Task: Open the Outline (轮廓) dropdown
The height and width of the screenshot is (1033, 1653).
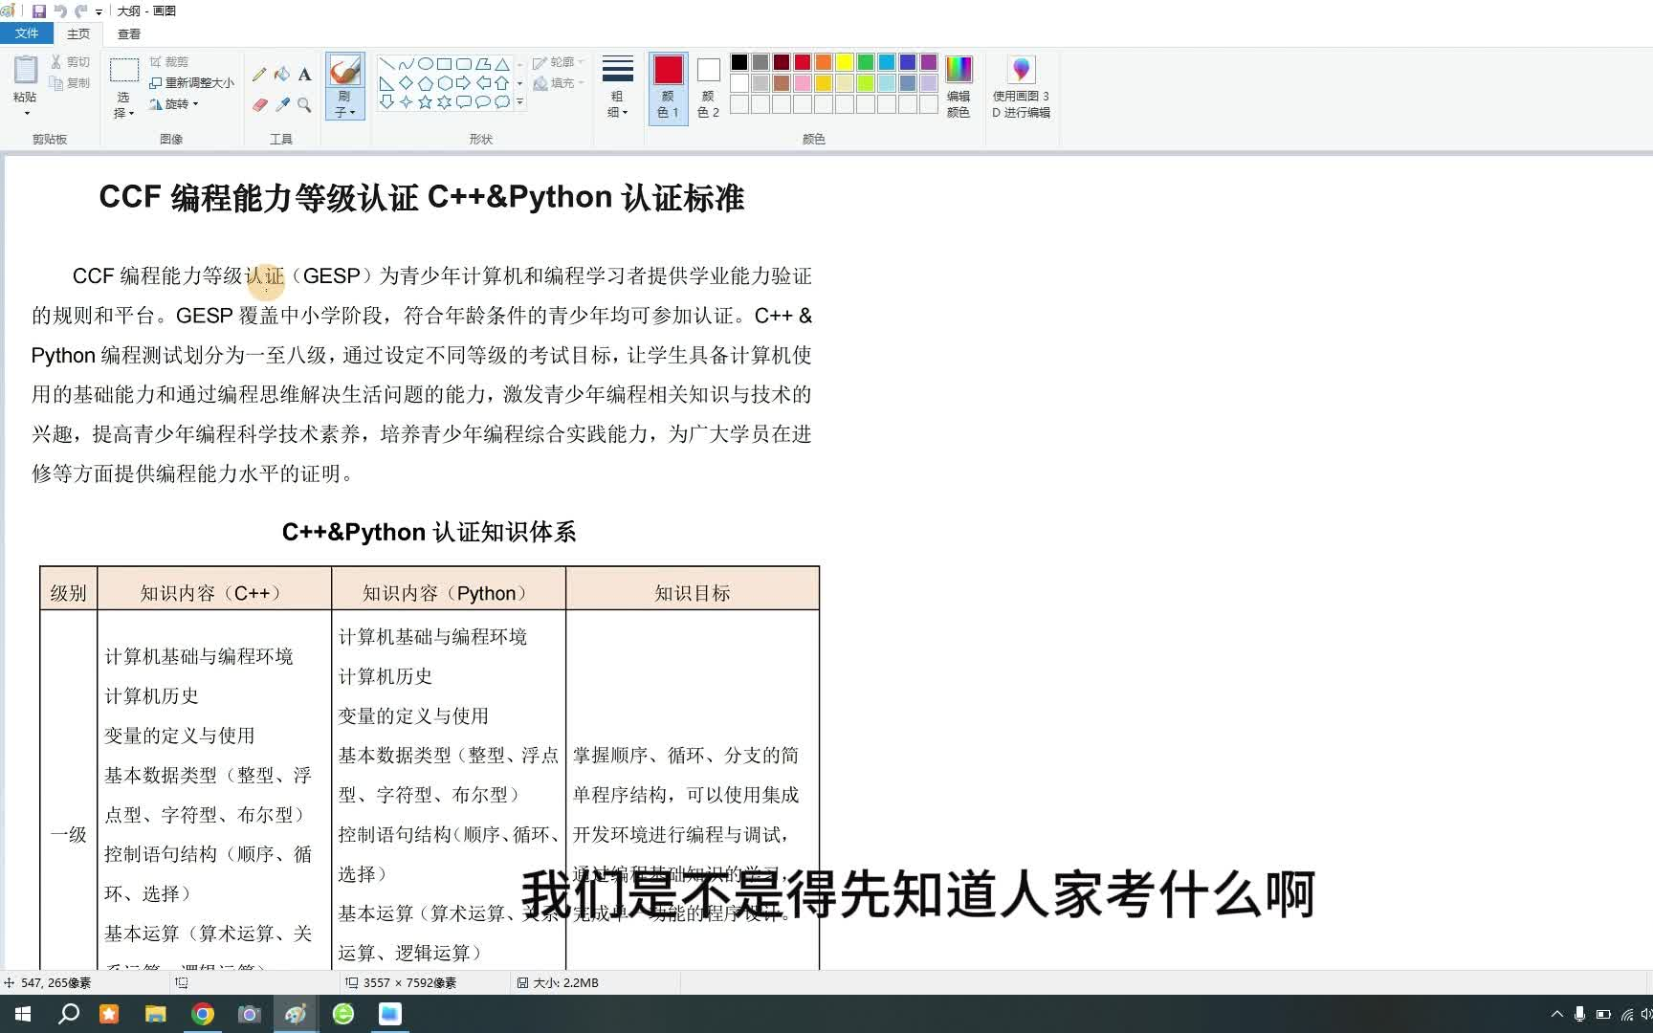Action: [559, 62]
